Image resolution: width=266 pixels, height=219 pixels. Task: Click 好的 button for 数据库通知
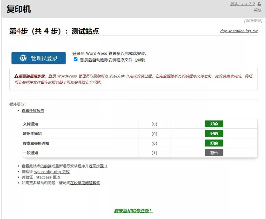tap(214, 134)
